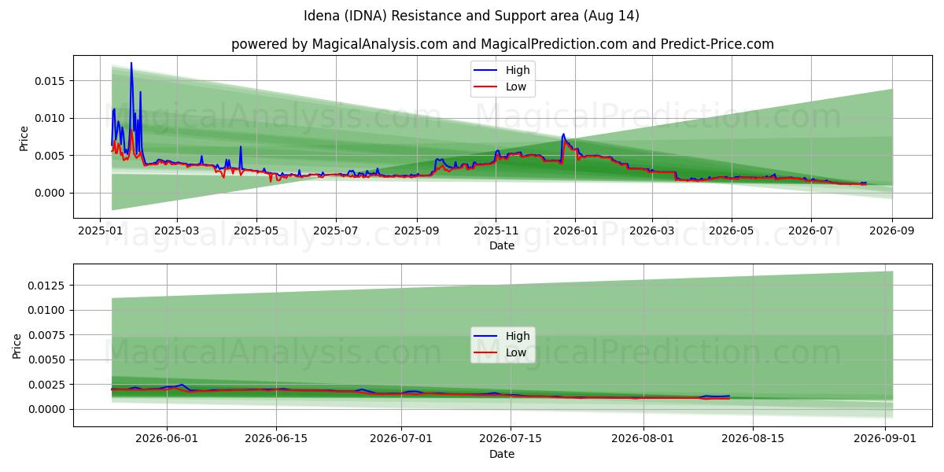Click the top chart x-axis label '2025-01'
This screenshot has height=472, width=944.
pyautogui.click(x=99, y=231)
